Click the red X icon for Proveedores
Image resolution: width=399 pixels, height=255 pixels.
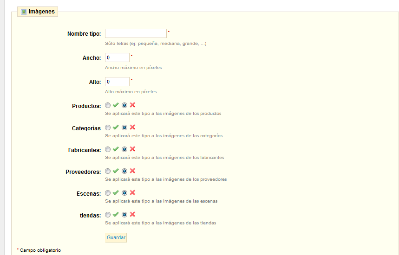(x=132, y=171)
